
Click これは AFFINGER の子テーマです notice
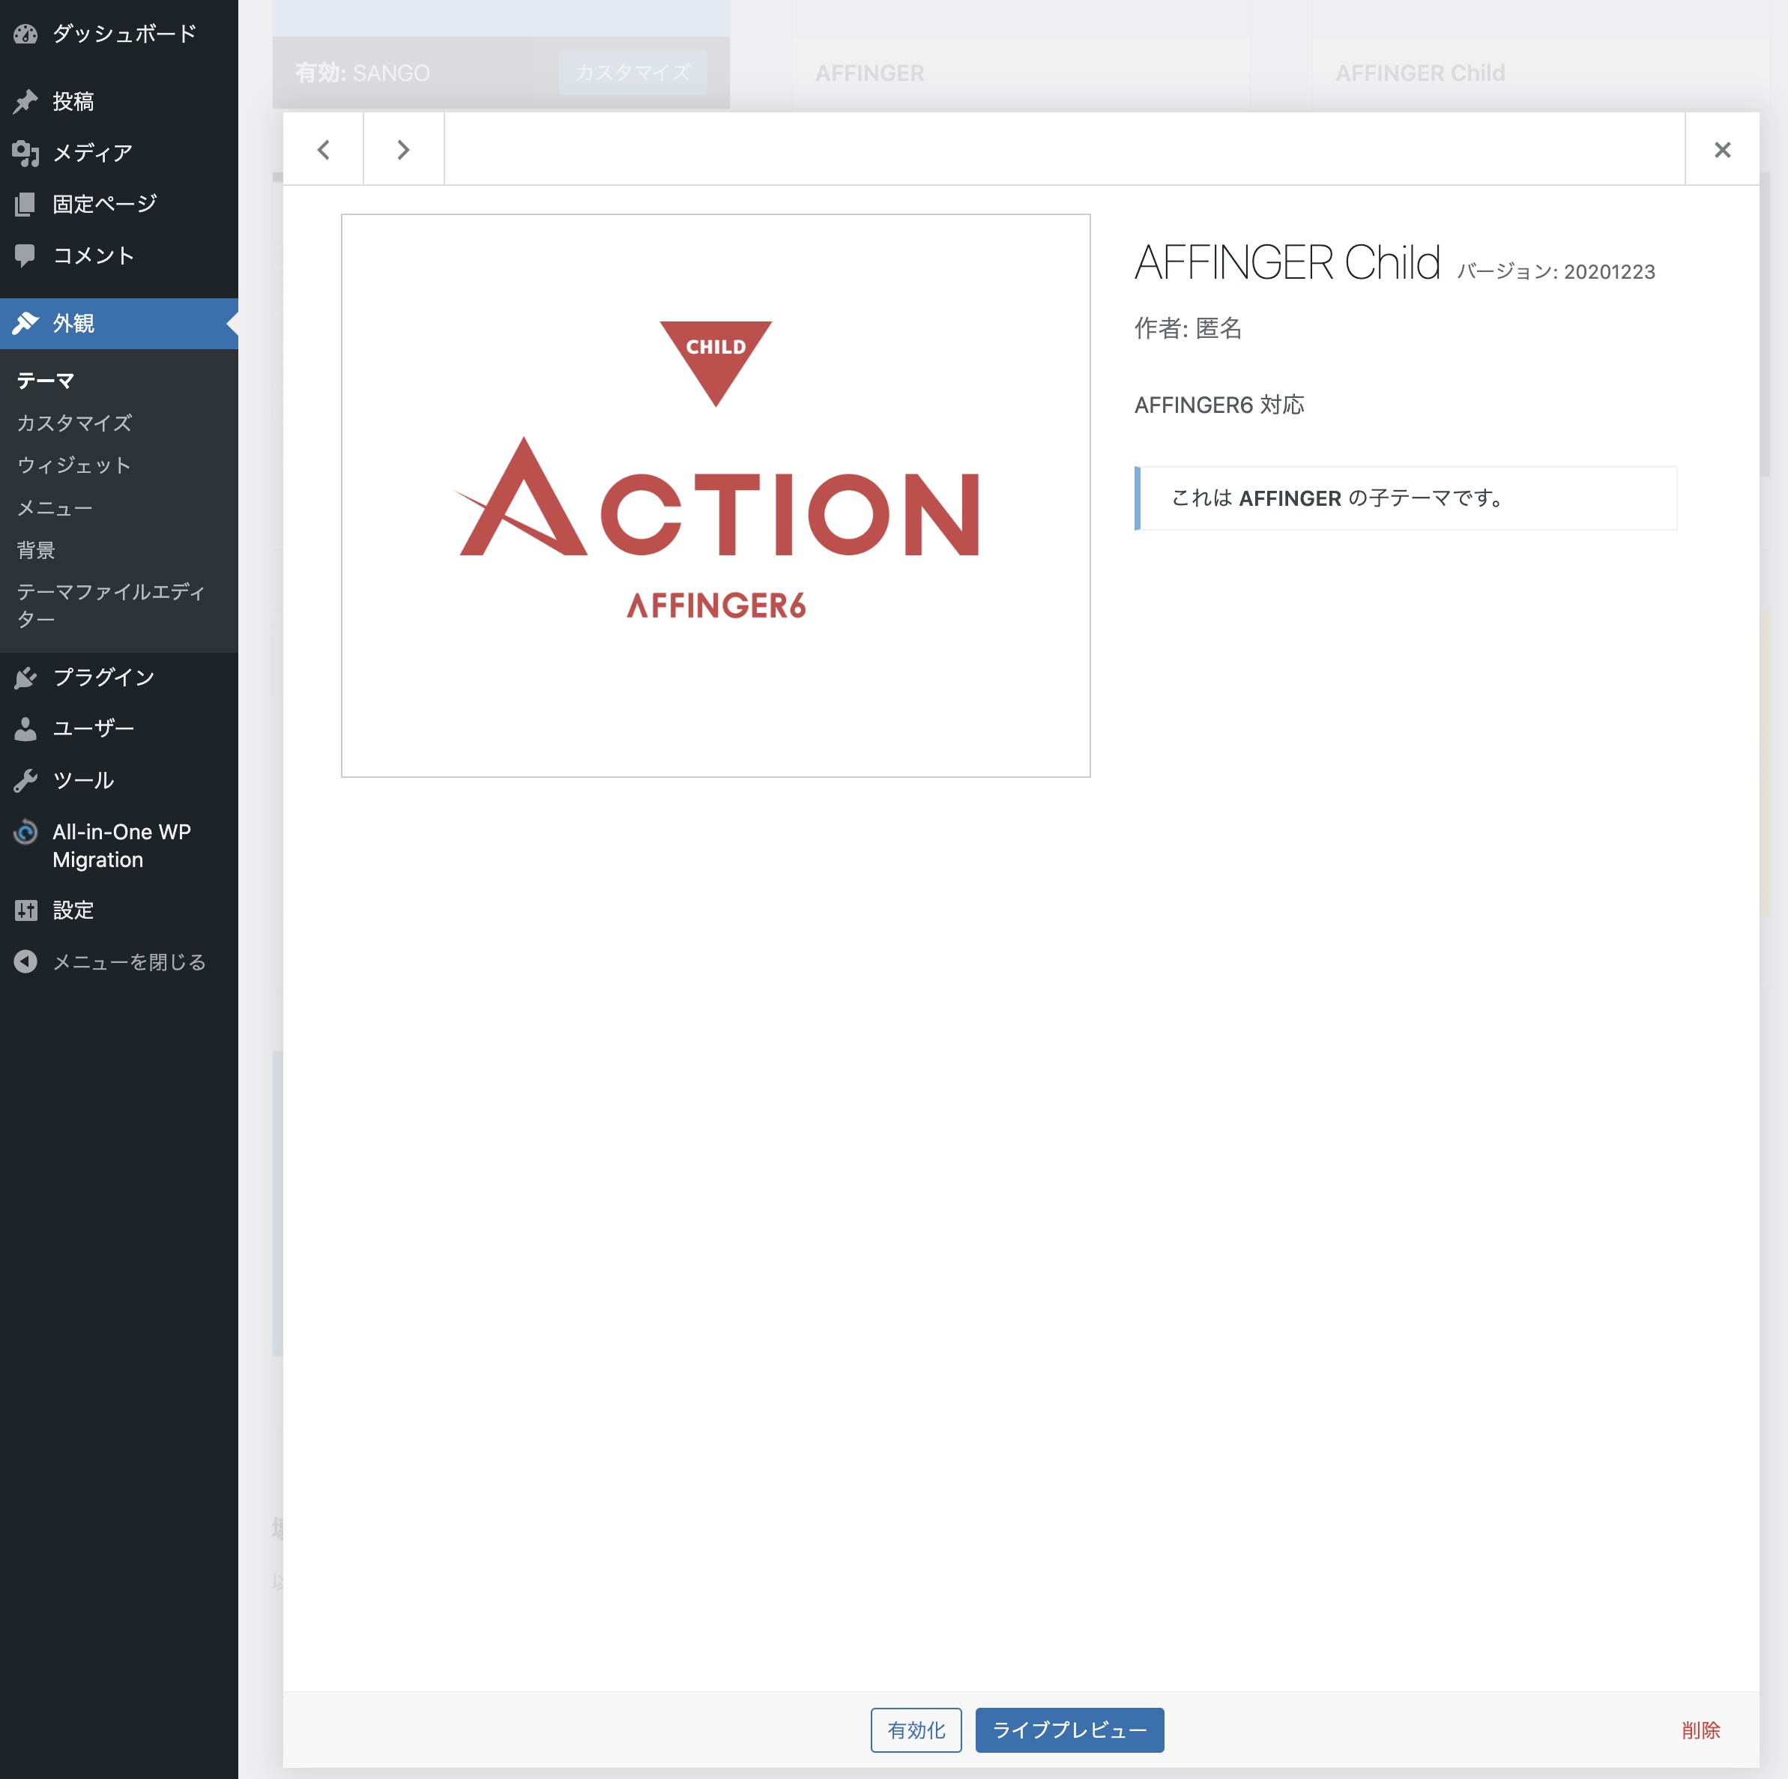(1405, 498)
